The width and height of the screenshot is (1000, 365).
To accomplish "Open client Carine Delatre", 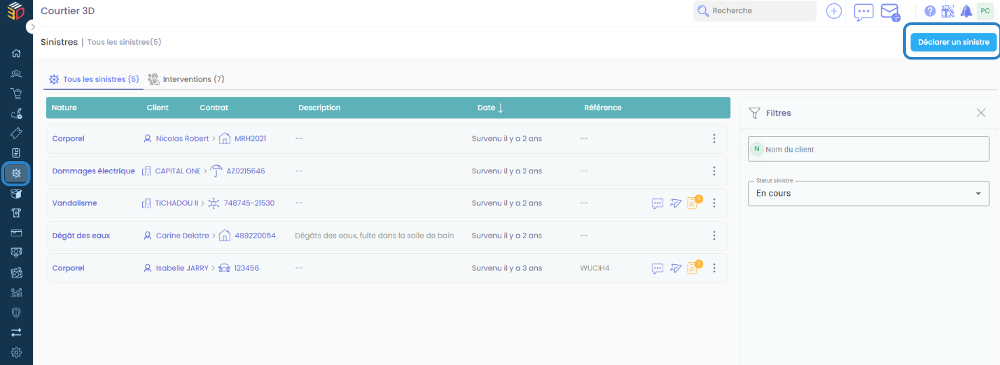I will point(183,236).
